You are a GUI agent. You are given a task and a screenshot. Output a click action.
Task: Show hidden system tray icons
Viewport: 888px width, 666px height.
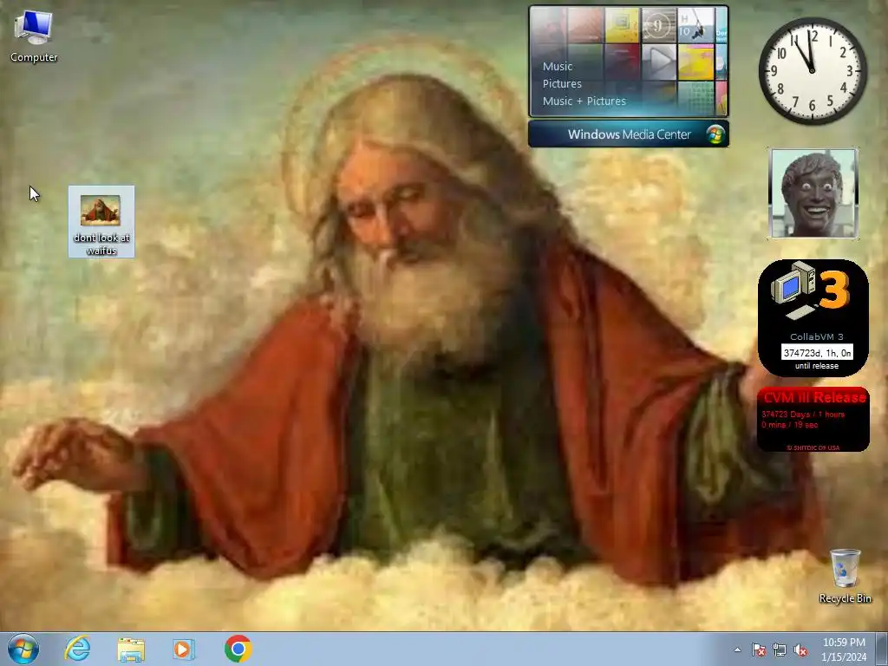tap(737, 650)
